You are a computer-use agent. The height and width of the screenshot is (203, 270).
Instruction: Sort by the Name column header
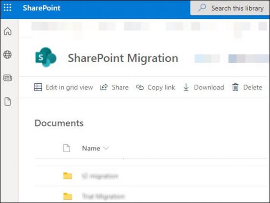(91, 148)
